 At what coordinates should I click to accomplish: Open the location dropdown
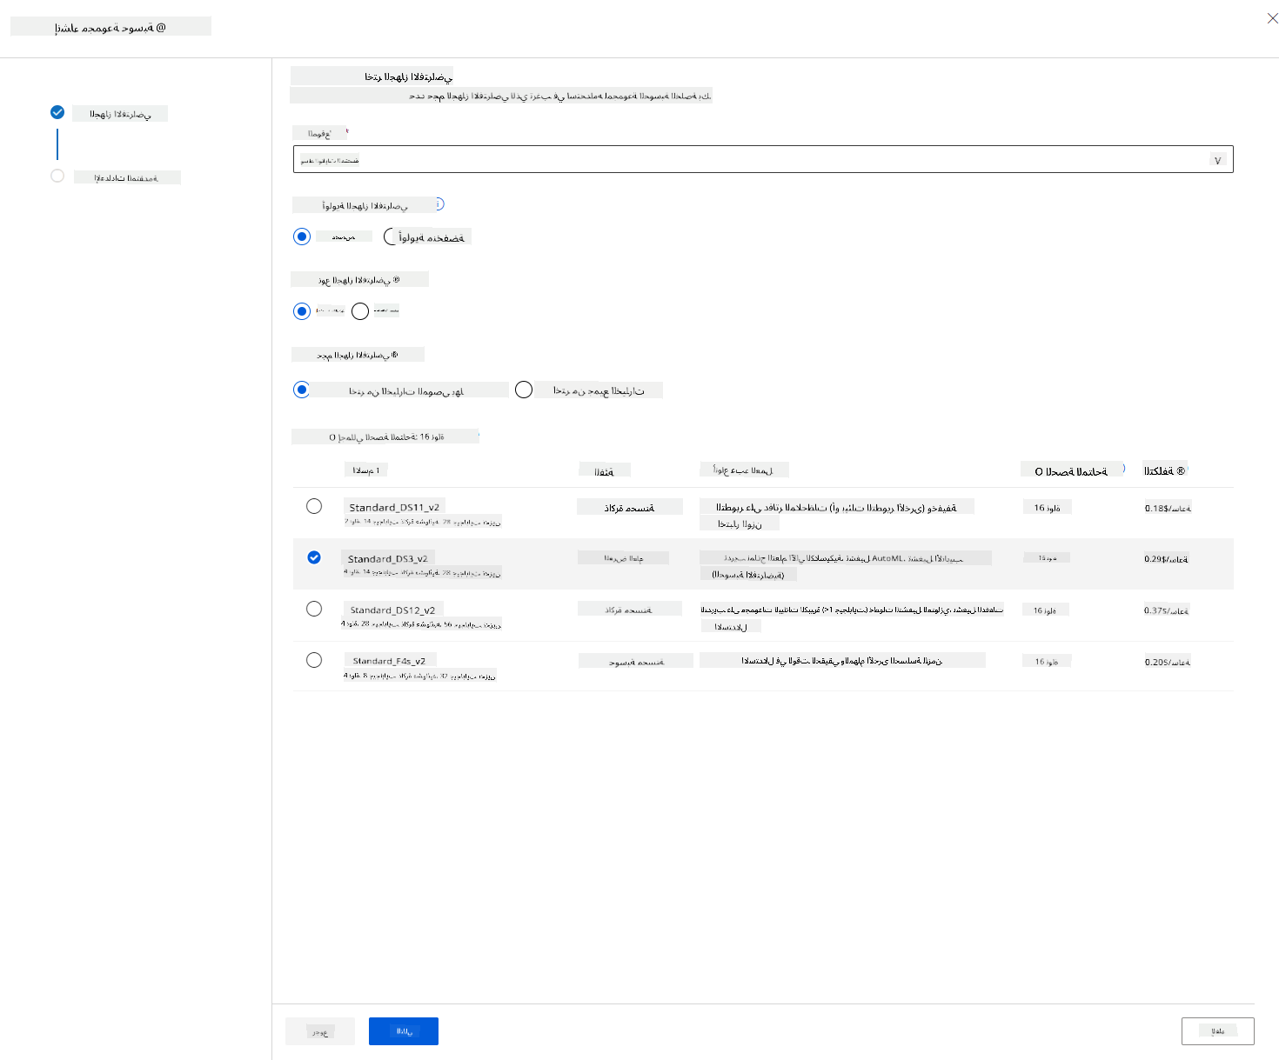tap(763, 159)
